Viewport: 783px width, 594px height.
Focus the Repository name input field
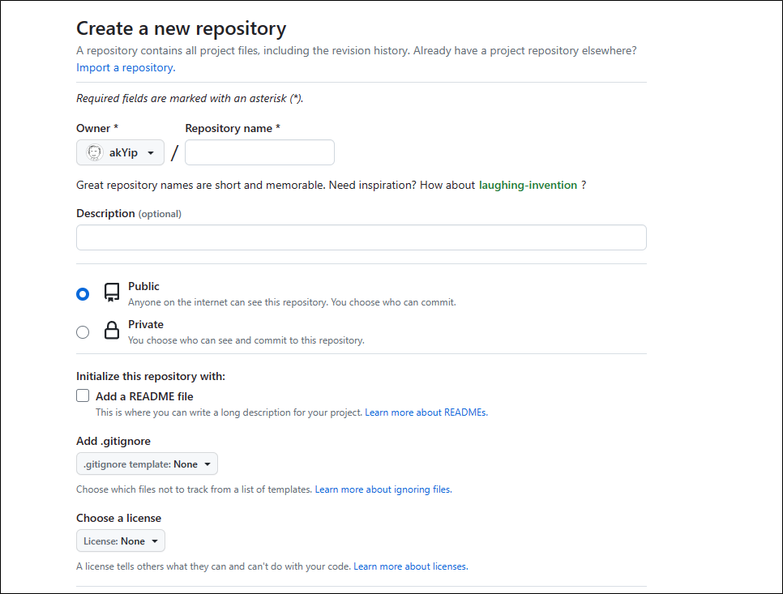[x=259, y=152]
